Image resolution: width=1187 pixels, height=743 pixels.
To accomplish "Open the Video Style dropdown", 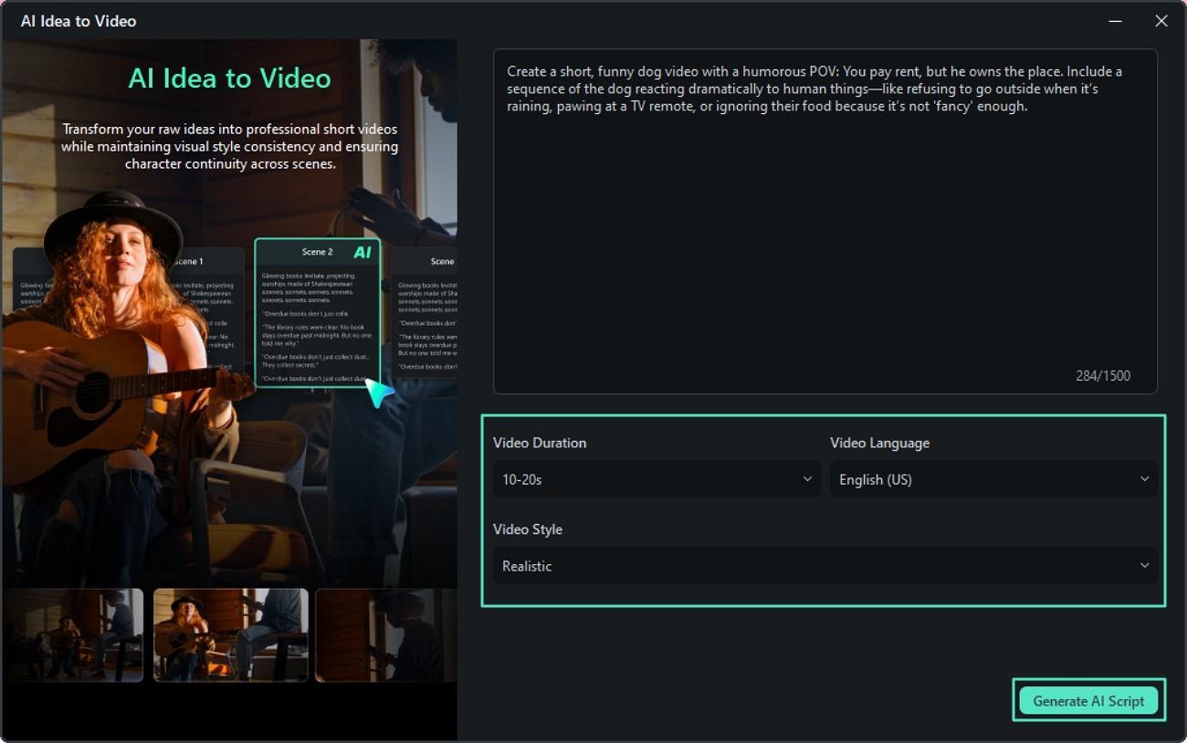I will (x=825, y=566).
